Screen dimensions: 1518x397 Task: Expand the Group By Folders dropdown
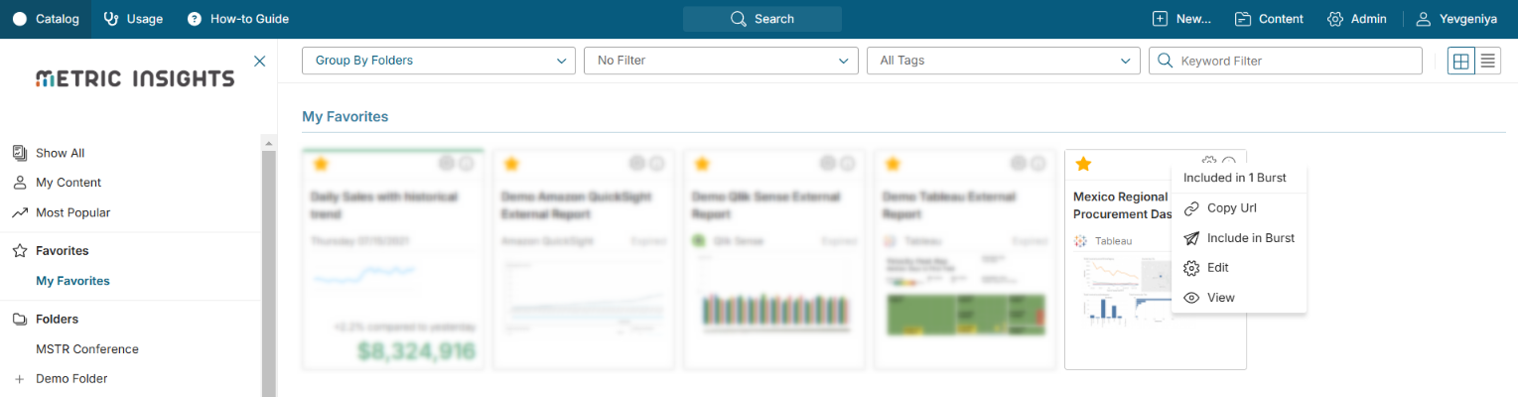438,61
